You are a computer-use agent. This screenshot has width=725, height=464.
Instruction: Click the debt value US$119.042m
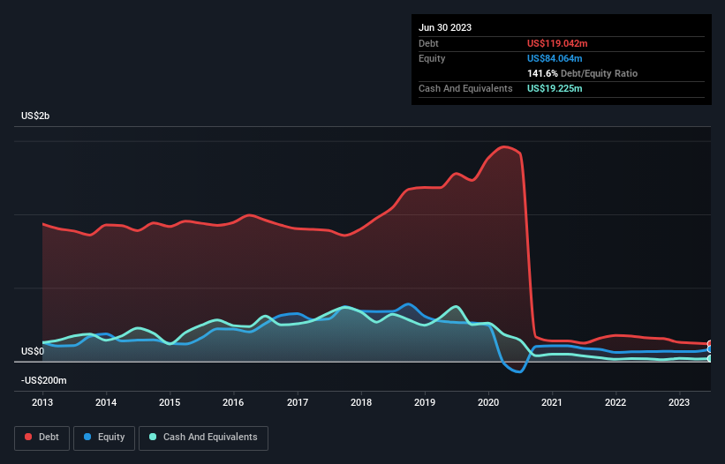tap(557, 43)
